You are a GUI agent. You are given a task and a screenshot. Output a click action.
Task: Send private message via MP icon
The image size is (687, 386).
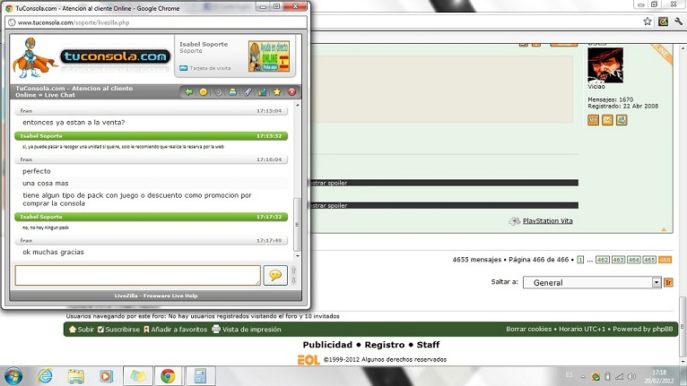click(x=593, y=120)
